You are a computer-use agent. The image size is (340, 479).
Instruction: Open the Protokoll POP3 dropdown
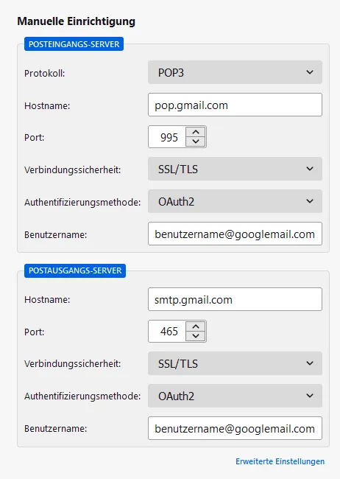click(235, 72)
